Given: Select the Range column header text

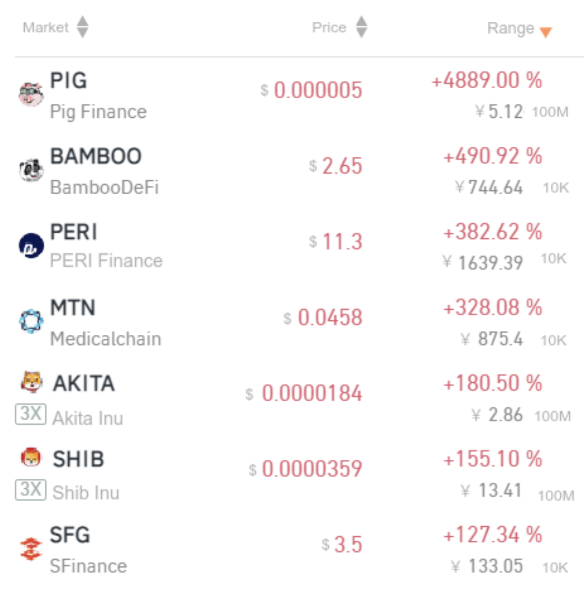Looking at the screenshot, I should point(510,28).
